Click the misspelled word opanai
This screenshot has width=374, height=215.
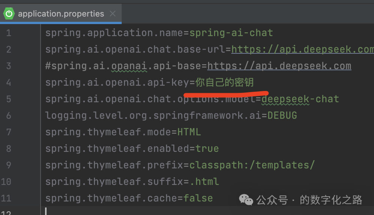pyautogui.click(x=129, y=66)
